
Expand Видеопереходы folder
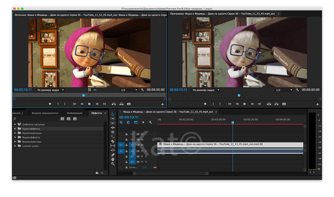(x=15, y=142)
